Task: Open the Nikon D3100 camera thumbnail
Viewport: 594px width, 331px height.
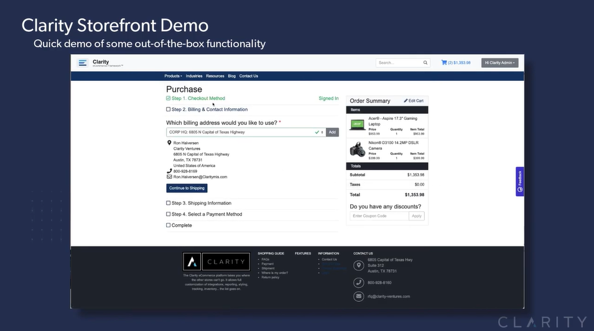Action: [x=357, y=150]
